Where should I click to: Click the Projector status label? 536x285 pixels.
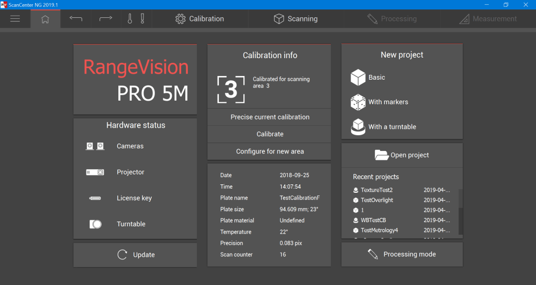(x=130, y=172)
